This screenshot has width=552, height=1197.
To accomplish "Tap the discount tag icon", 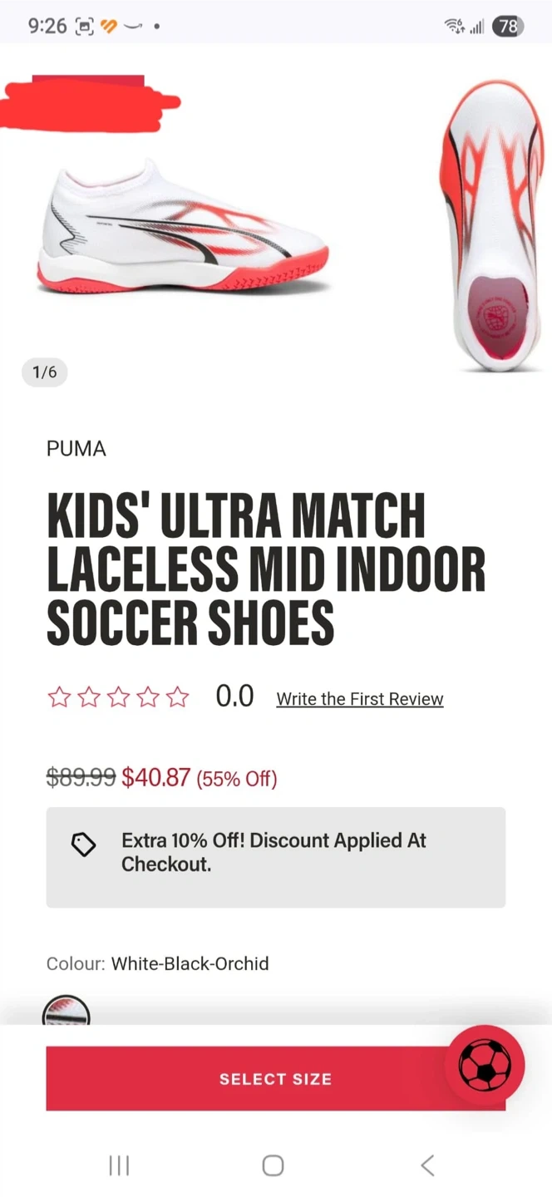I will (x=83, y=845).
